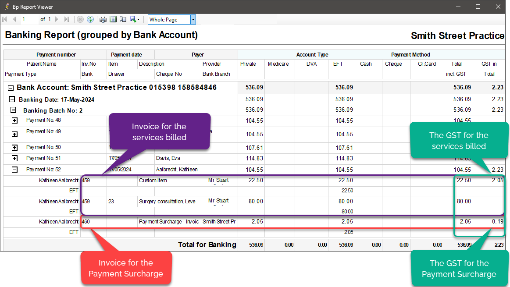Click the stop rendering icon
This screenshot has height=287, width=510.
[80, 19]
